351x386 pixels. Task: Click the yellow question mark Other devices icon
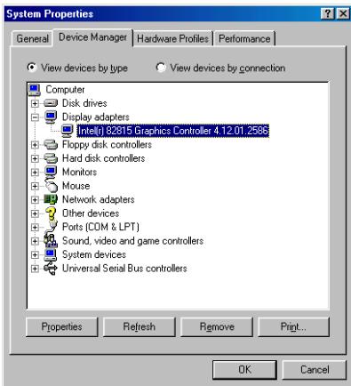[51, 213]
